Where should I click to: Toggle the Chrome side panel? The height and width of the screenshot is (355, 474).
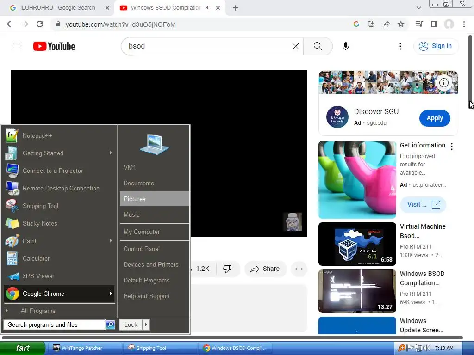(434, 24)
